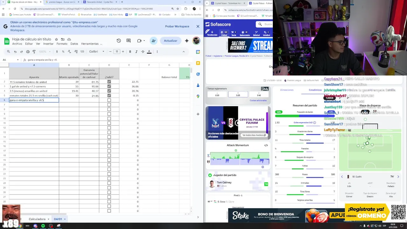Open Contacts side panel icon

tap(198, 85)
